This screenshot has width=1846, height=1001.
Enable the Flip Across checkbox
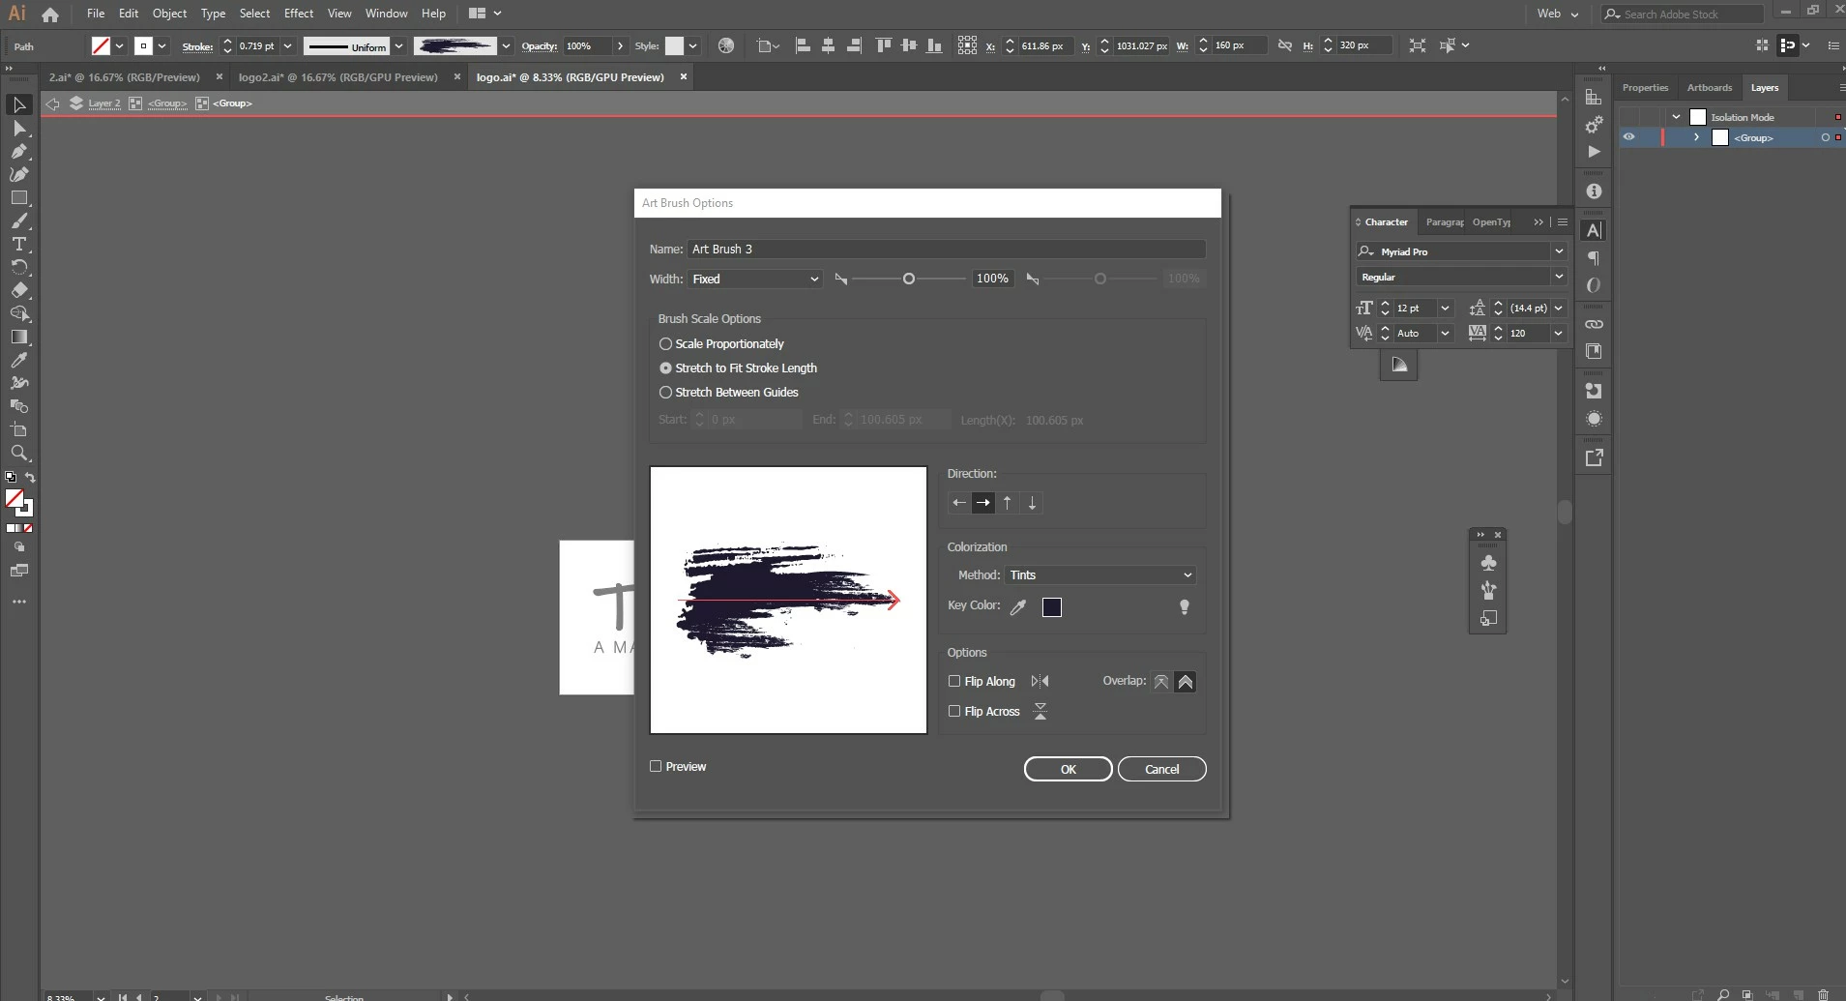point(954,712)
